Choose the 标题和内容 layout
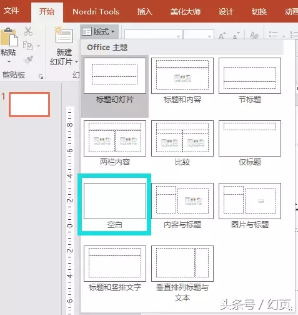 pyautogui.click(x=182, y=81)
